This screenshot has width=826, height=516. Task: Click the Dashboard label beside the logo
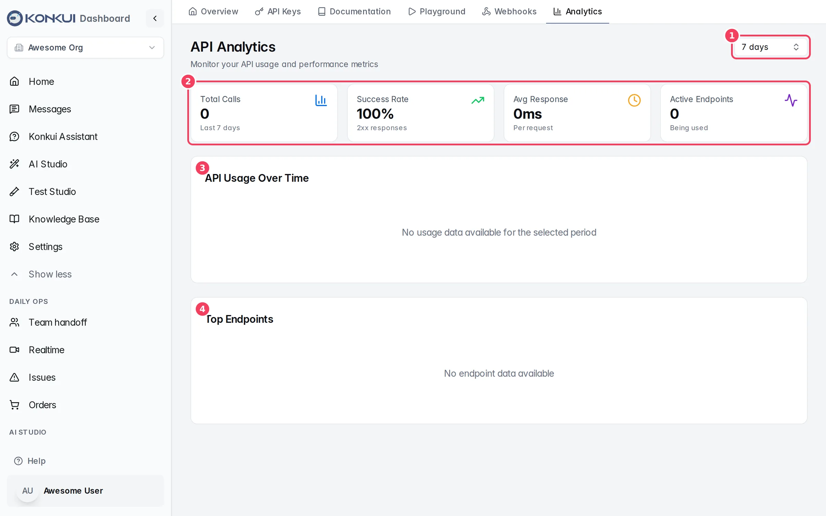pos(105,18)
